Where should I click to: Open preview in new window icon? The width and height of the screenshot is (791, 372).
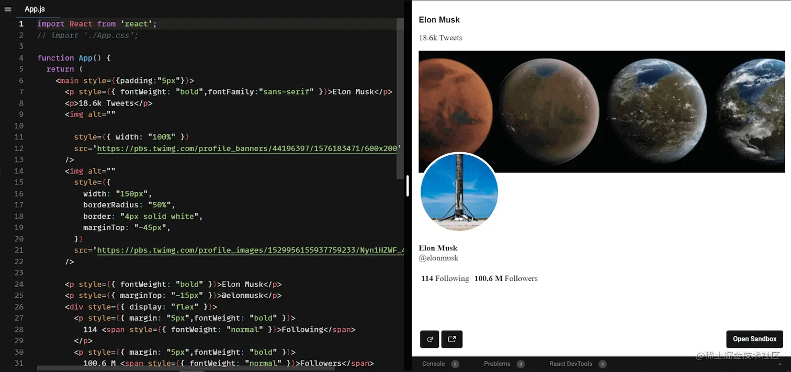452,339
